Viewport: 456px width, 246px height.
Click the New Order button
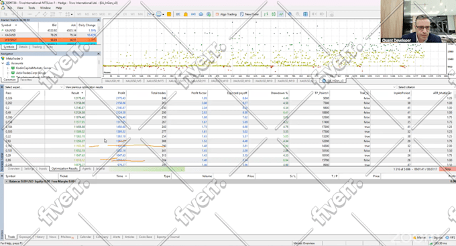(x=249, y=14)
